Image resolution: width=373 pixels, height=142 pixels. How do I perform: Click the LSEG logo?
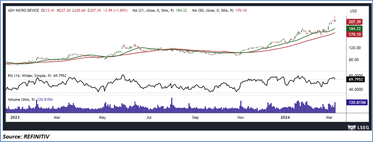tap(358, 127)
